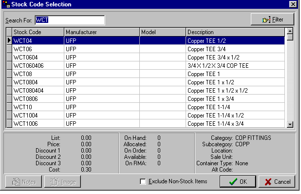Click the OK button

[238, 181]
